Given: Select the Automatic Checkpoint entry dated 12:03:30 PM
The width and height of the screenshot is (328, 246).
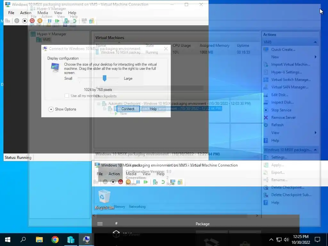Looking at the screenshot, I should tap(179, 103).
